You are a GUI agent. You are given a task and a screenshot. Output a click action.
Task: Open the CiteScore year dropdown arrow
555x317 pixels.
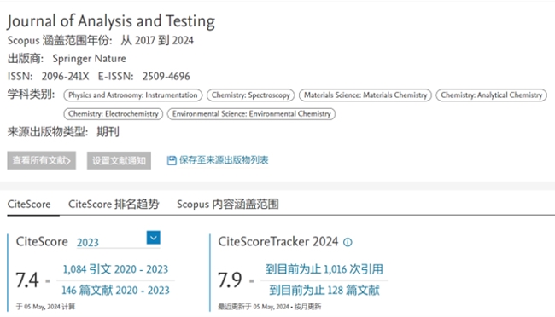pos(153,238)
